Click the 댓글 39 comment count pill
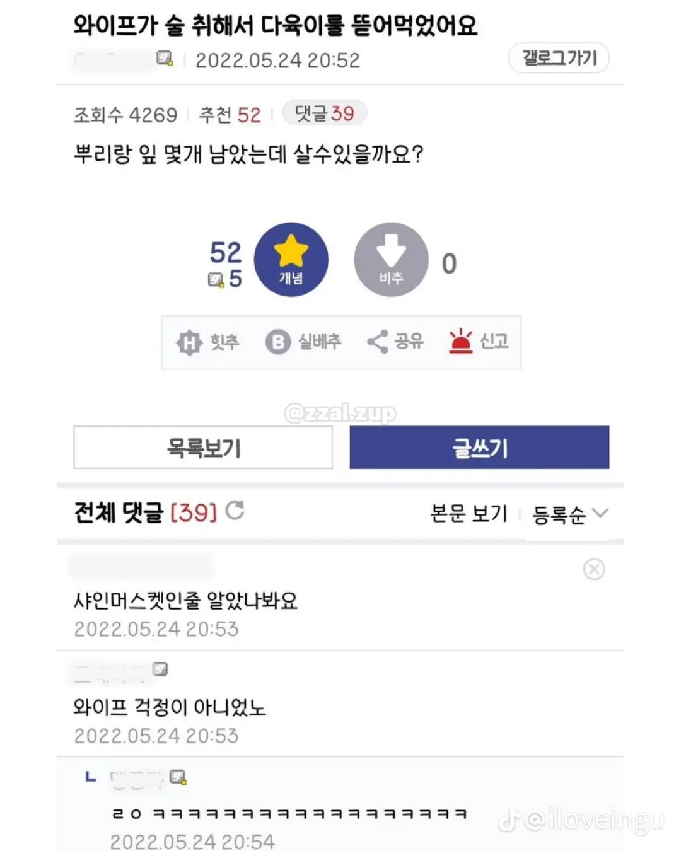 pyautogui.click(x=324, y=113)
